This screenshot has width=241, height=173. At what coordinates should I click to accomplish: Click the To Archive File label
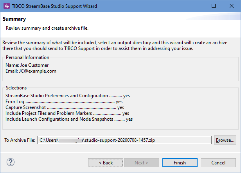tap(19, 140)
